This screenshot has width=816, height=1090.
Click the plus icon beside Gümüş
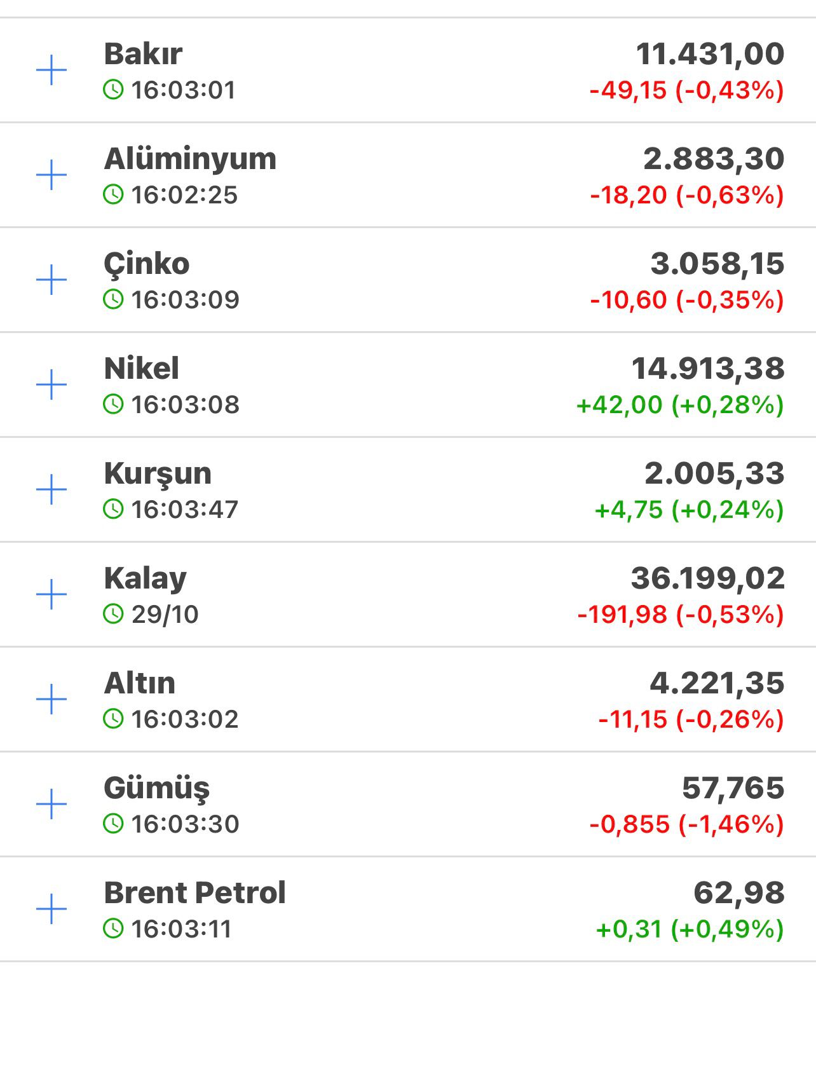tap(51, 804)
